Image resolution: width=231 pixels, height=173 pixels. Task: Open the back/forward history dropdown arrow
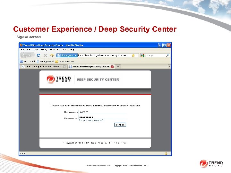coord(33,55)
